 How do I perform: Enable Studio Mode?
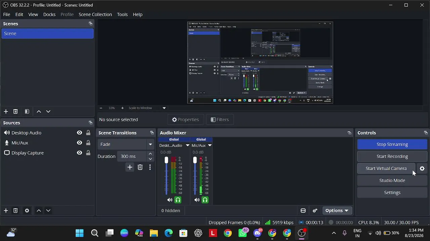tap(392, 180)
